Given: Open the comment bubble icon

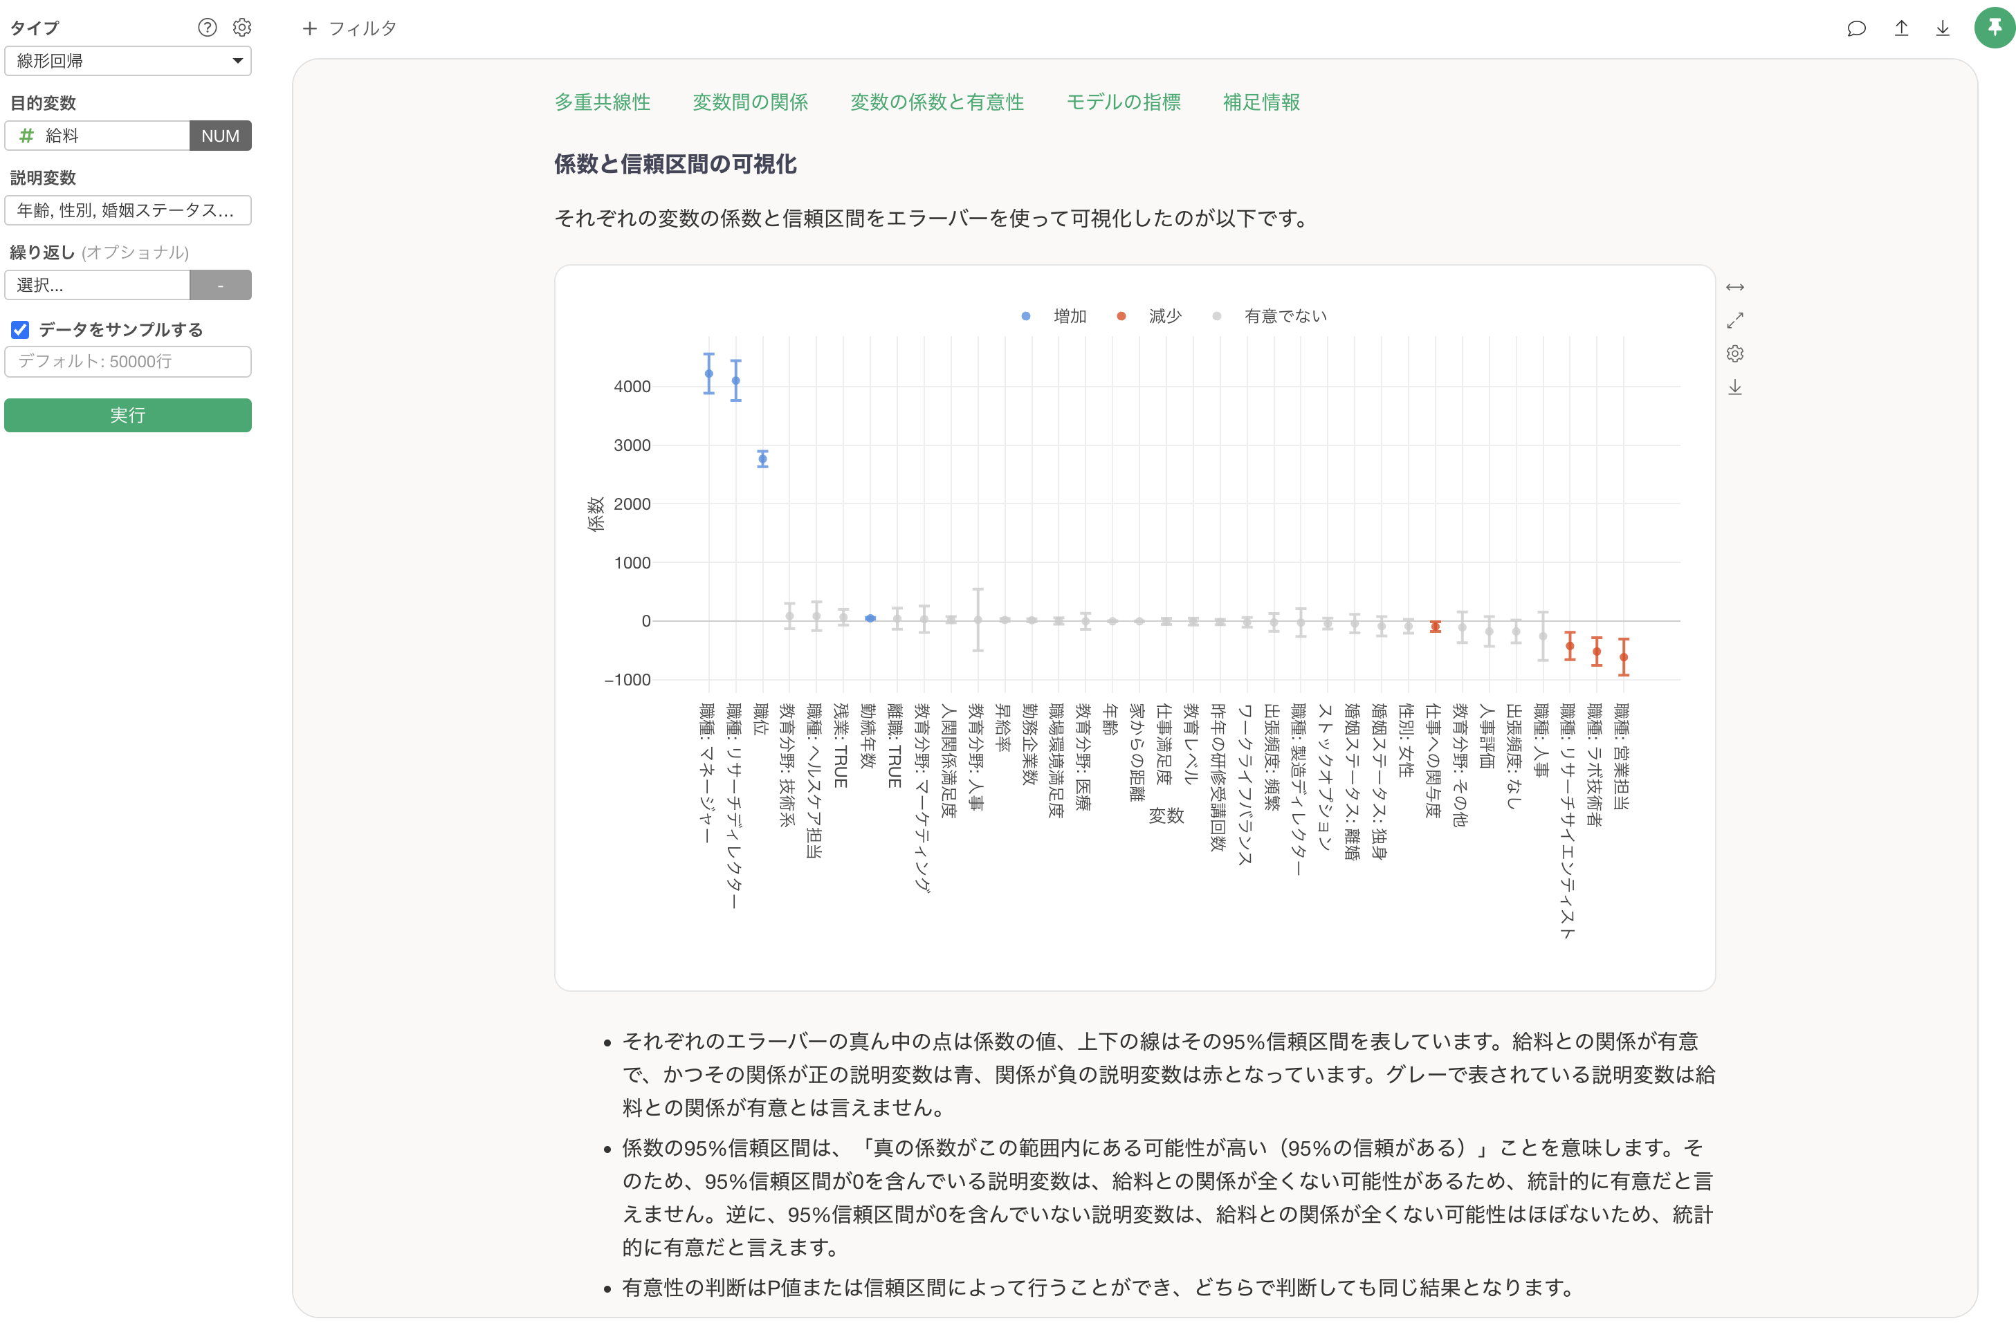Looking at the screenshot, I should coord(1855,28).
